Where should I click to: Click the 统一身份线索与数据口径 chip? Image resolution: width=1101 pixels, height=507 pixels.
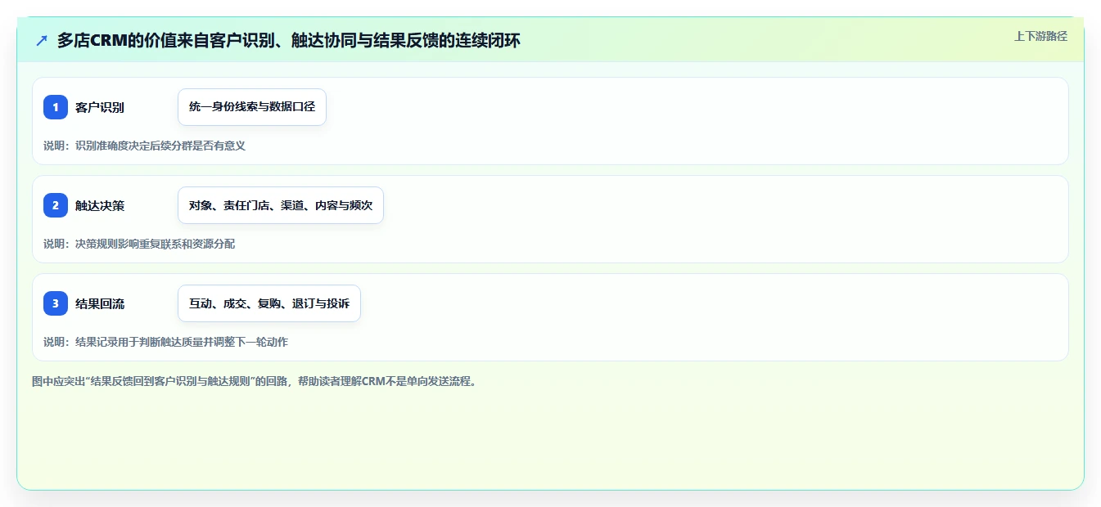[x=252, y=107]
